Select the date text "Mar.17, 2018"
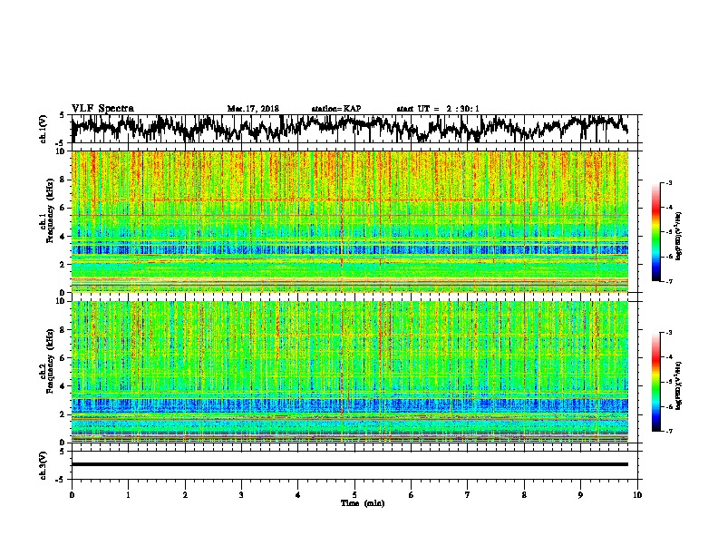The image size is (718, 555). click(253, 109)
